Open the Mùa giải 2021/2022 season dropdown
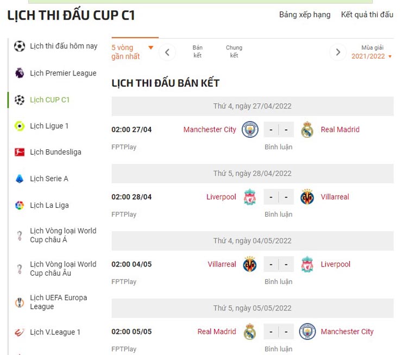 372,56
